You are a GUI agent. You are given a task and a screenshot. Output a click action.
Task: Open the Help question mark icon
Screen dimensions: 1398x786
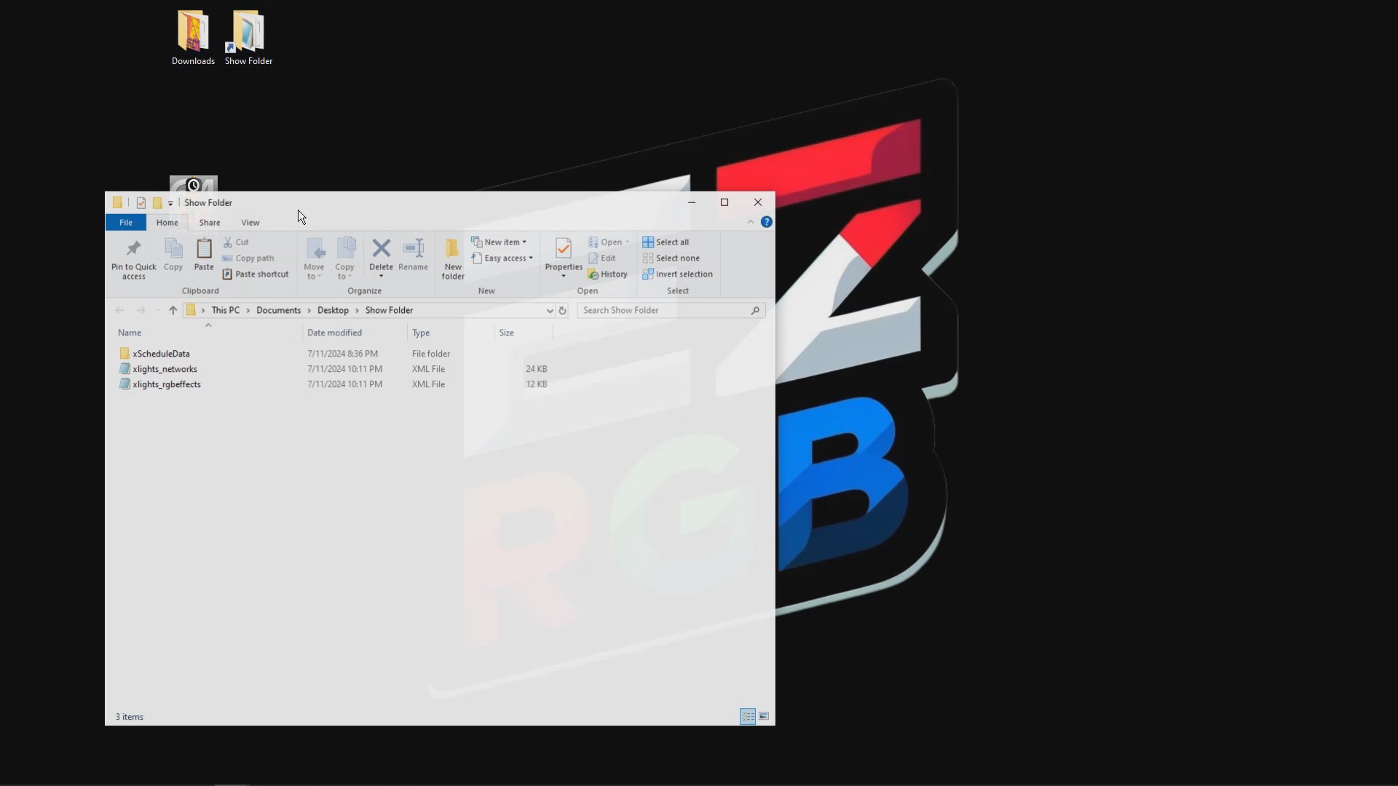click(x=767, y=222)
